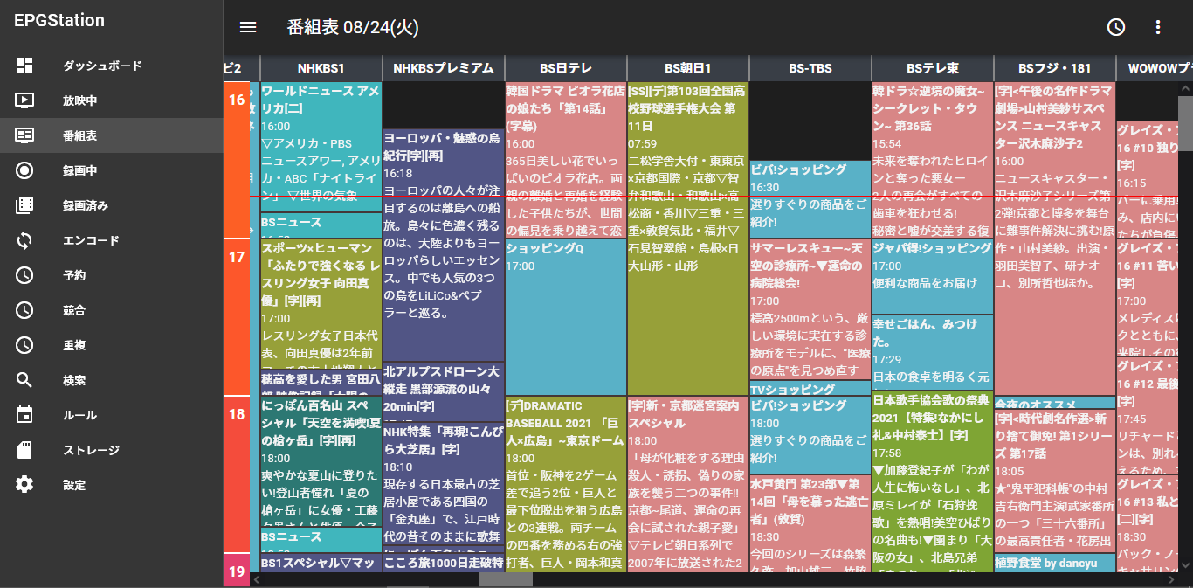Click the 競合 clock icon

click(24, 310)
